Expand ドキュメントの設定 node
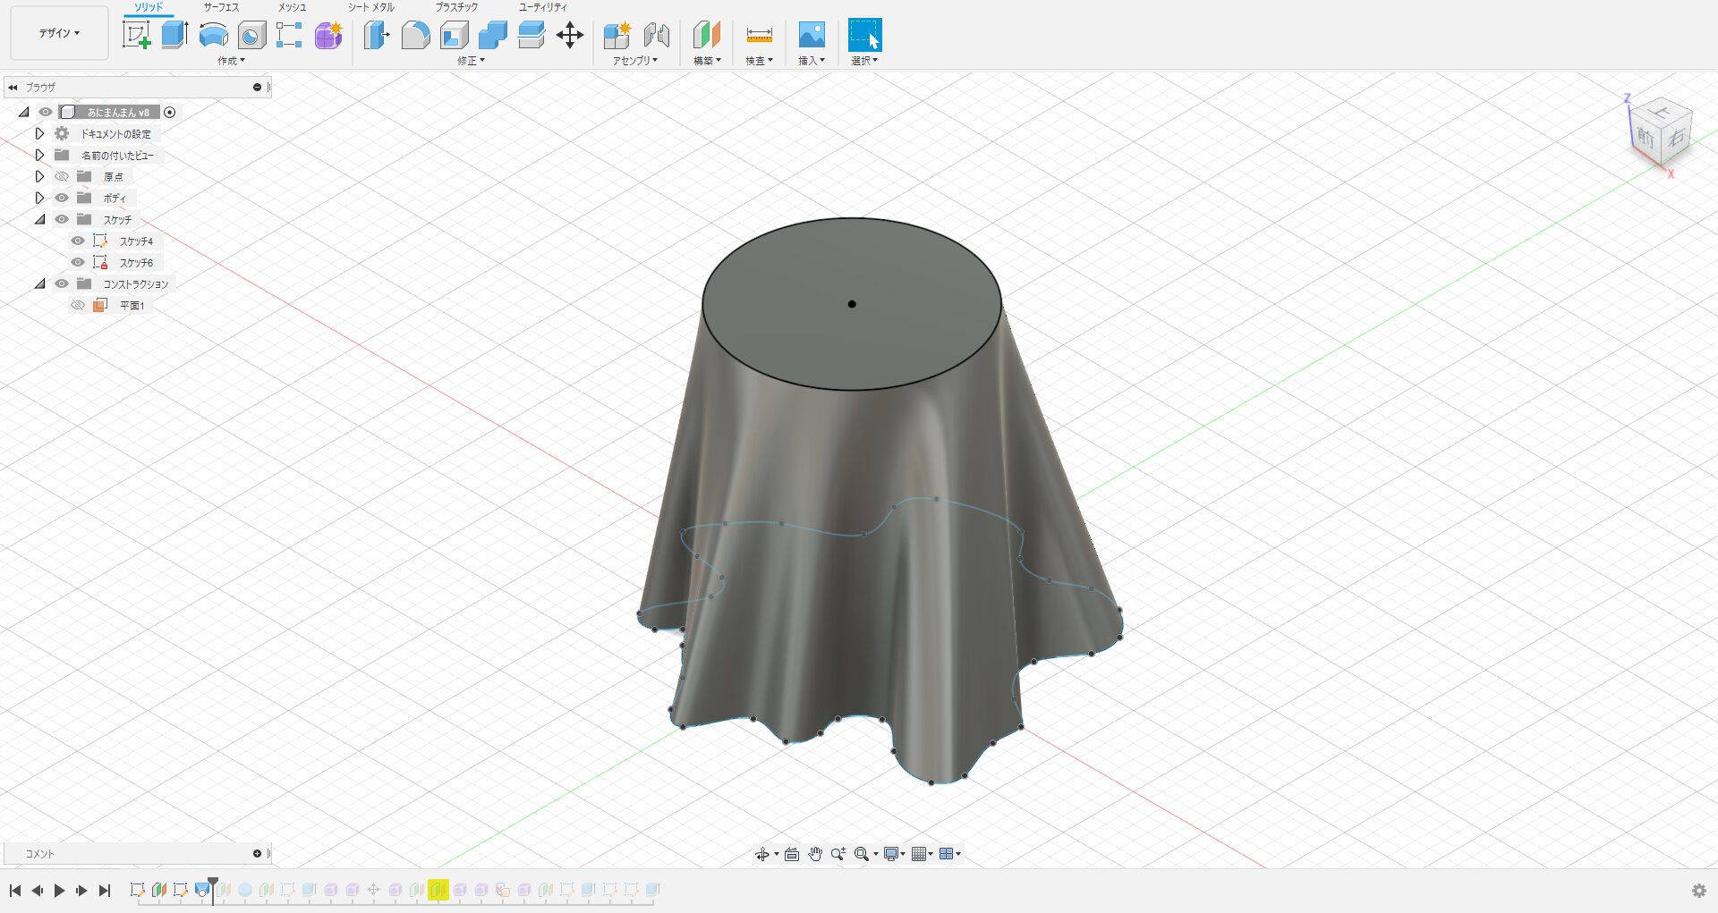This screenshot has width=1718, height=913. (x=39, y=133)
